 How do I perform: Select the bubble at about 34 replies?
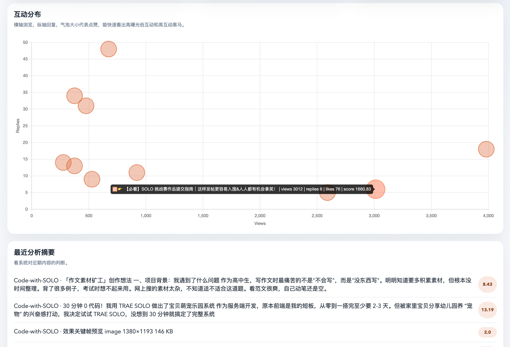tap(74, 96)
